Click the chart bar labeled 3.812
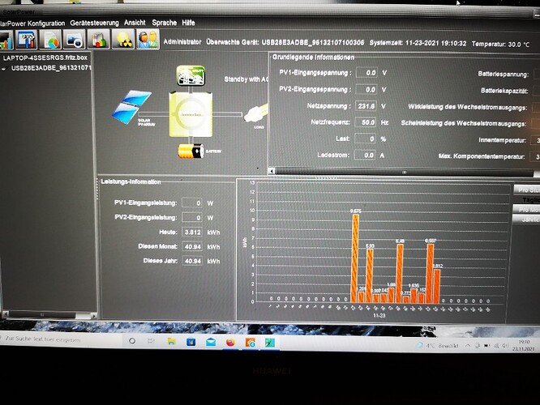Viewport: 540px width, 405px height. [437, 286]
